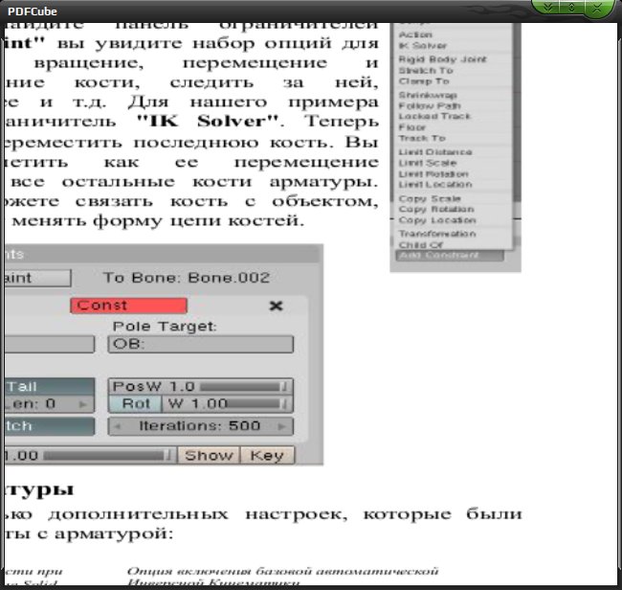Click the 'Iterations: 500' value
Screen dimensions: 622x590
pos(200,426)
